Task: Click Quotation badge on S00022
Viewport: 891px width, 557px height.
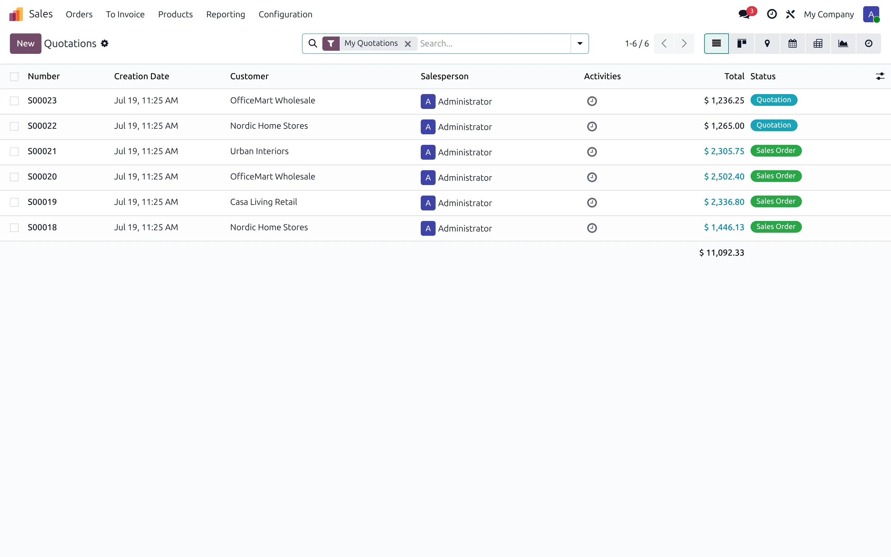Action: pos(773,125)
